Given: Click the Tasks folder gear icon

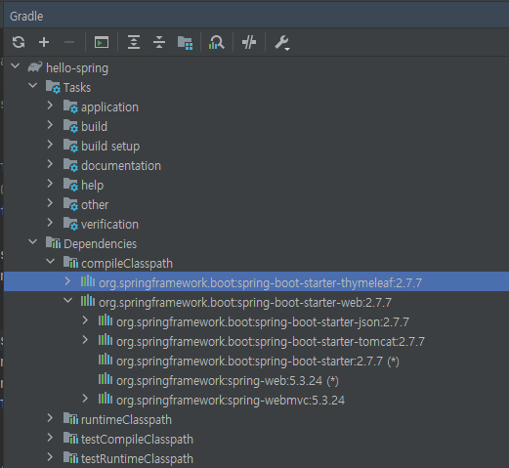Looking at the screenshot, I should [x=53, y=87].
